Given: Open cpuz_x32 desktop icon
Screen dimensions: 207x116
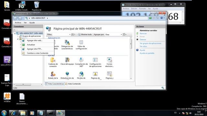Looking at the screenshot, I should (x=7, y=61).
